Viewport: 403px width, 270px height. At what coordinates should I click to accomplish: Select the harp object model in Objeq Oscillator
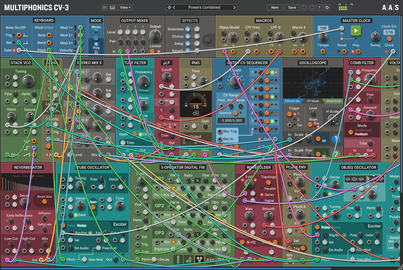(367, 179)
